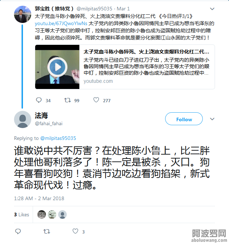This screenshot has height=245, width=229.
Task: Open the chevron menu next to Follow
Action: 212,119
